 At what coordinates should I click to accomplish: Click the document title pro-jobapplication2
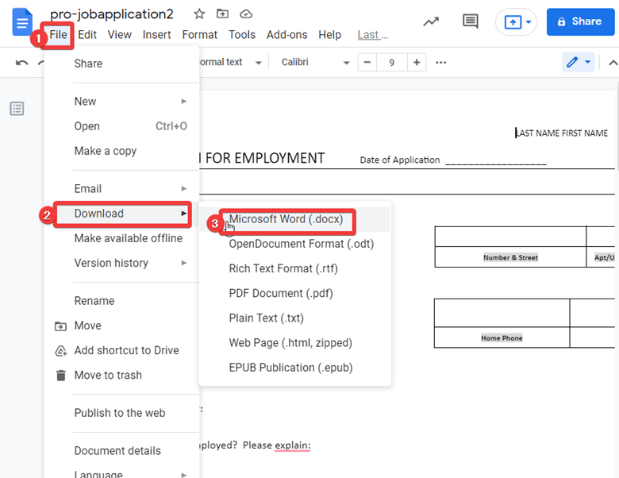(112, 14)
